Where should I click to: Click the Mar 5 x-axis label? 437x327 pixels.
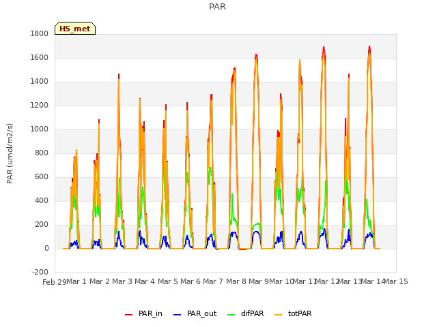168,281
